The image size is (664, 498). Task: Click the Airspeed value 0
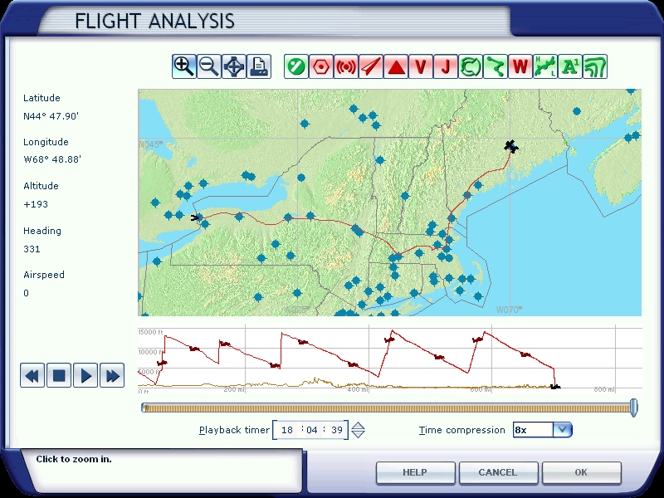coord(27,293)
